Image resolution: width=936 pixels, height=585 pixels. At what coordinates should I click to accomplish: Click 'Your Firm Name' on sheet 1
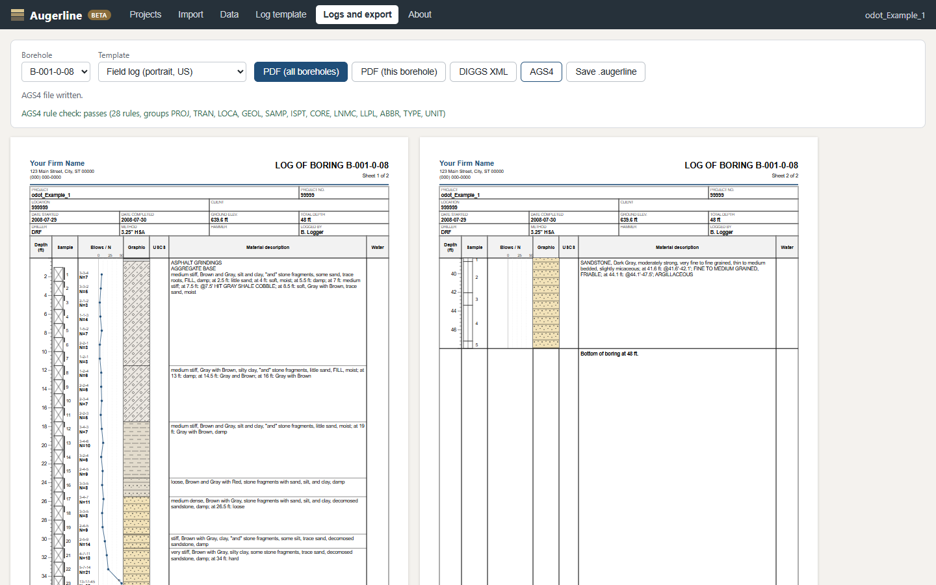click(x=57, y=163)
